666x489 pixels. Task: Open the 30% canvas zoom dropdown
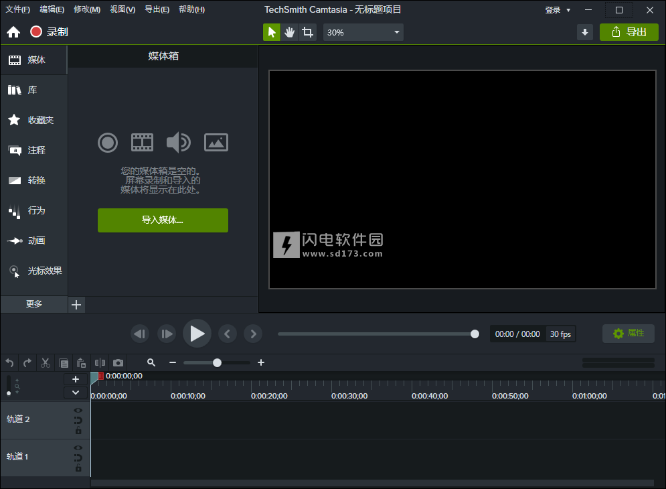tap(363, 32)
